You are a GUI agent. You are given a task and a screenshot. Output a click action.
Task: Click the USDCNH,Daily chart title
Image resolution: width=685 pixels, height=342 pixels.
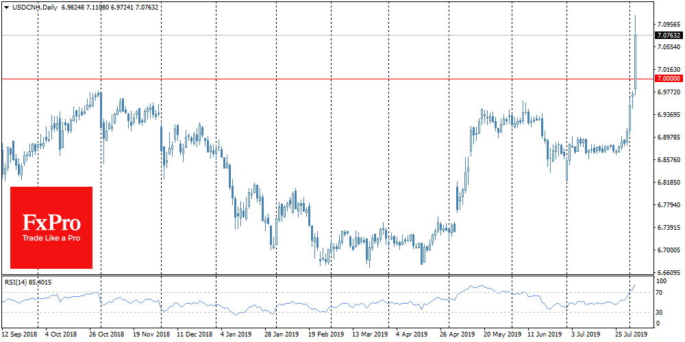point(32,5)
